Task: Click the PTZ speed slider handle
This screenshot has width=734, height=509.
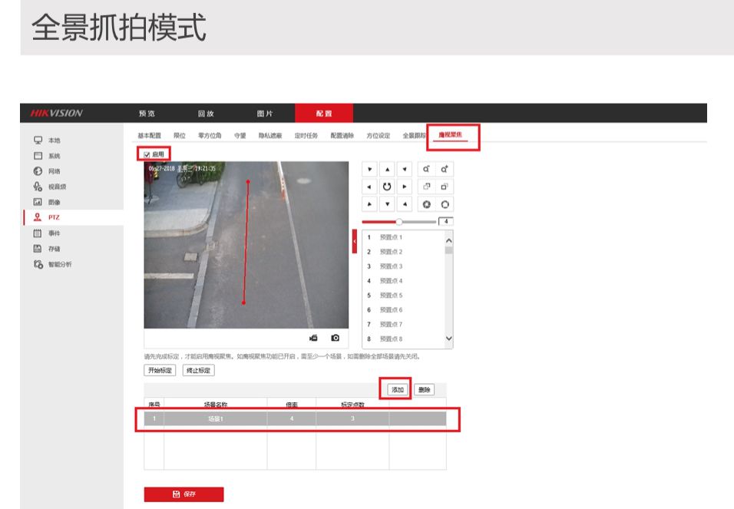Action: (x=398, y=221)
